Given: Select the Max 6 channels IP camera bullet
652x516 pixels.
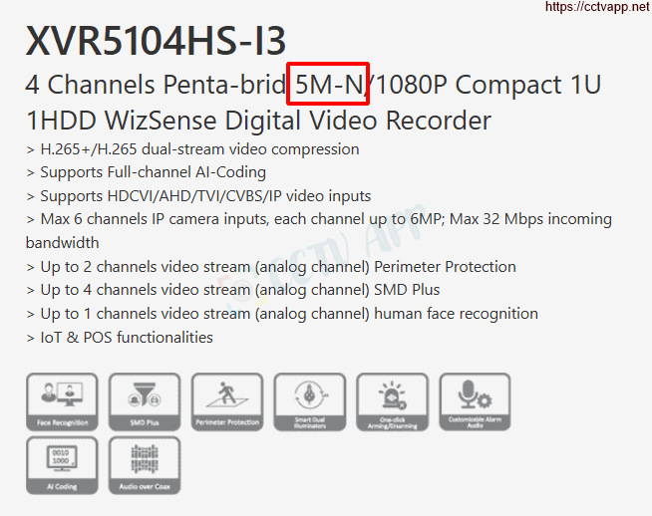Looking at the screenshot, I should 319,230.
